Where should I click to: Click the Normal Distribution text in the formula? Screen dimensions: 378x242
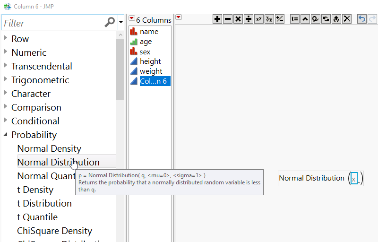click(x=311, y=178)
